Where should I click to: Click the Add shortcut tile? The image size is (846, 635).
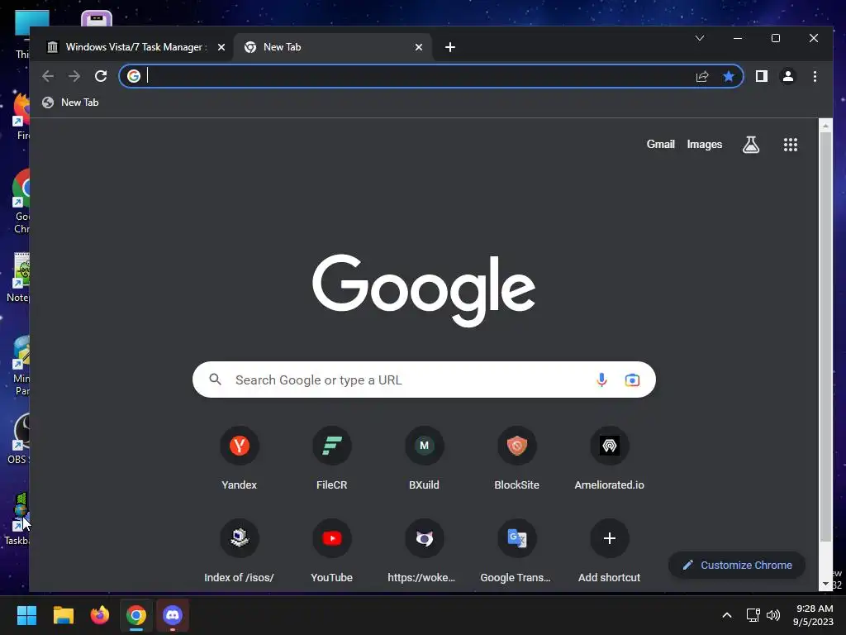[x=609, y=551]
